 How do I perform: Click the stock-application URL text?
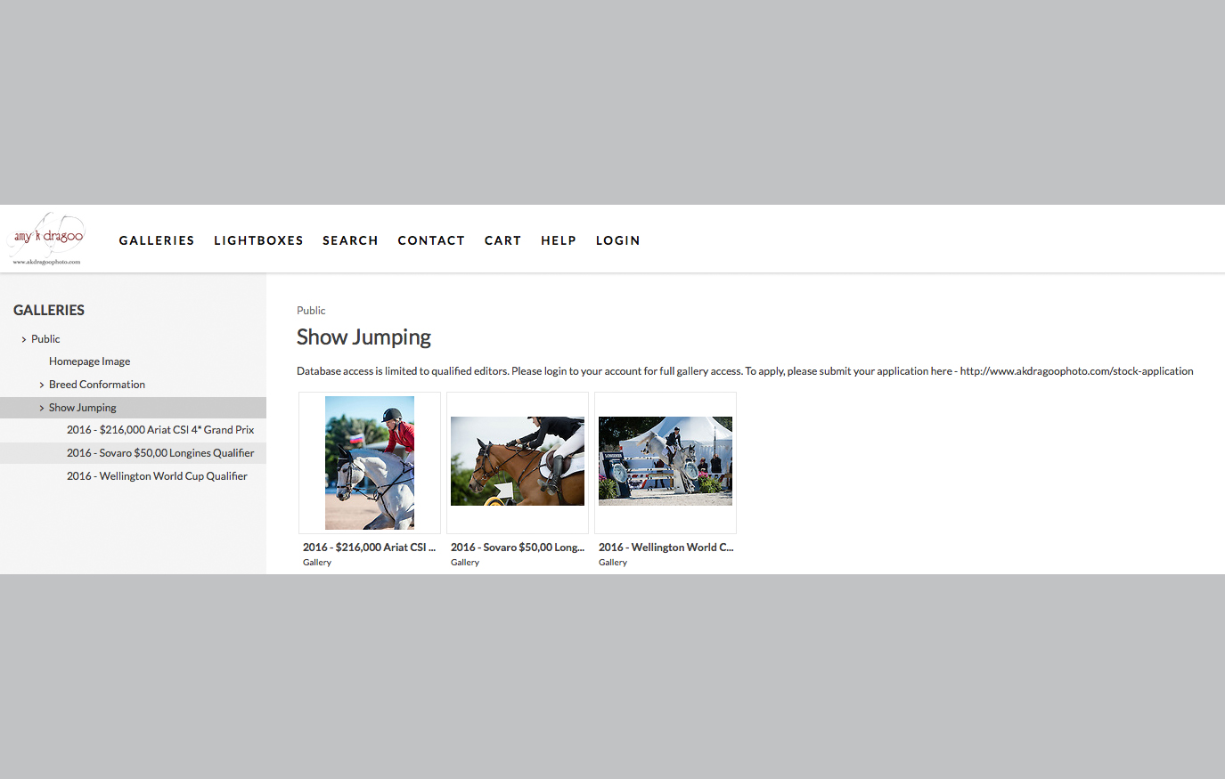(x=1076, y=371)
